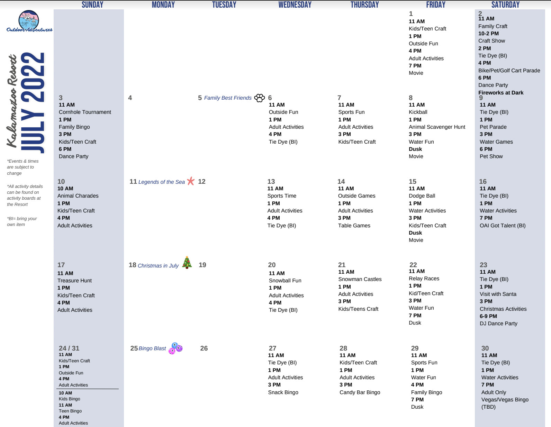Click the SATURDAY column header
Screen dimensions: 551x427
pyautogui.click(x=506, y=4)
